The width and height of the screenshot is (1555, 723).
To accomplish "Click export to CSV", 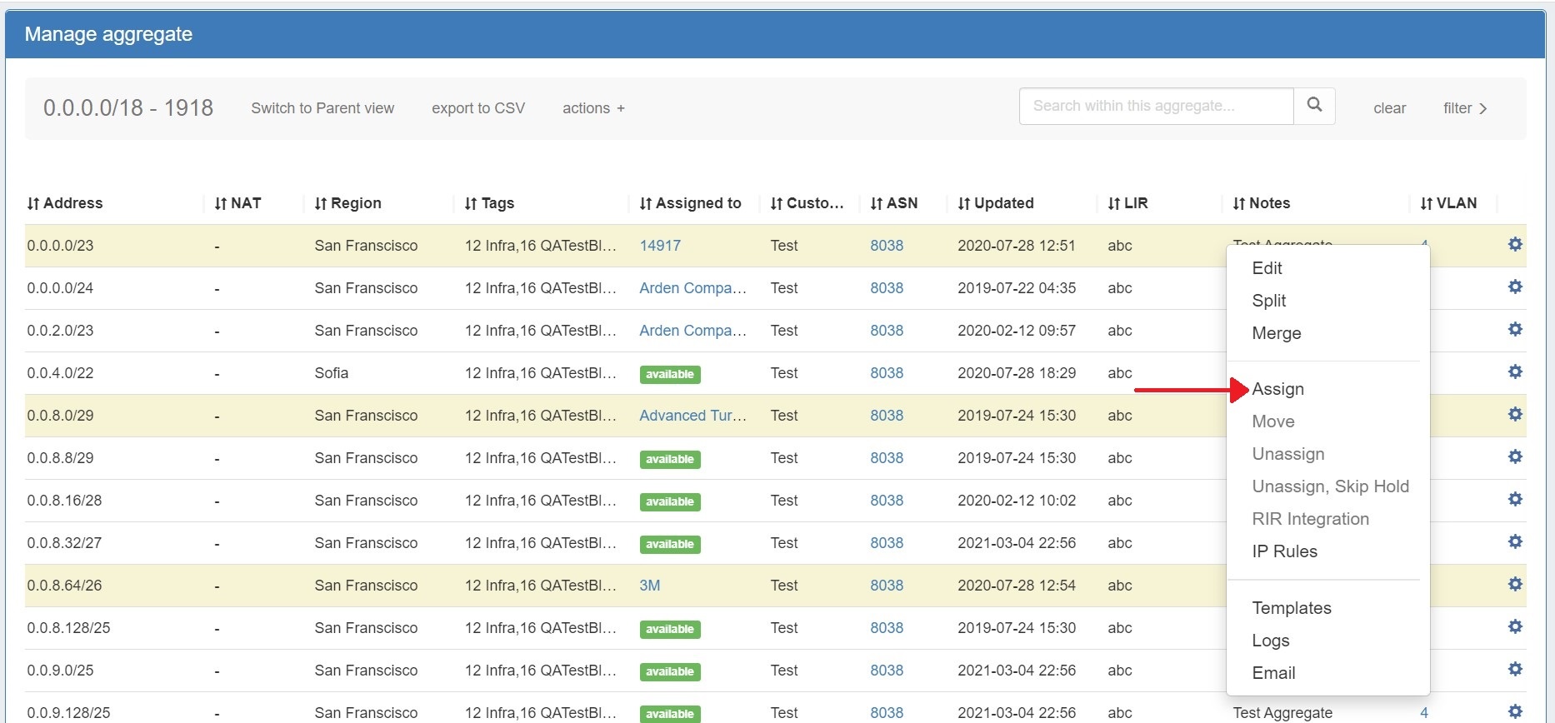I will tap(478, 108).
